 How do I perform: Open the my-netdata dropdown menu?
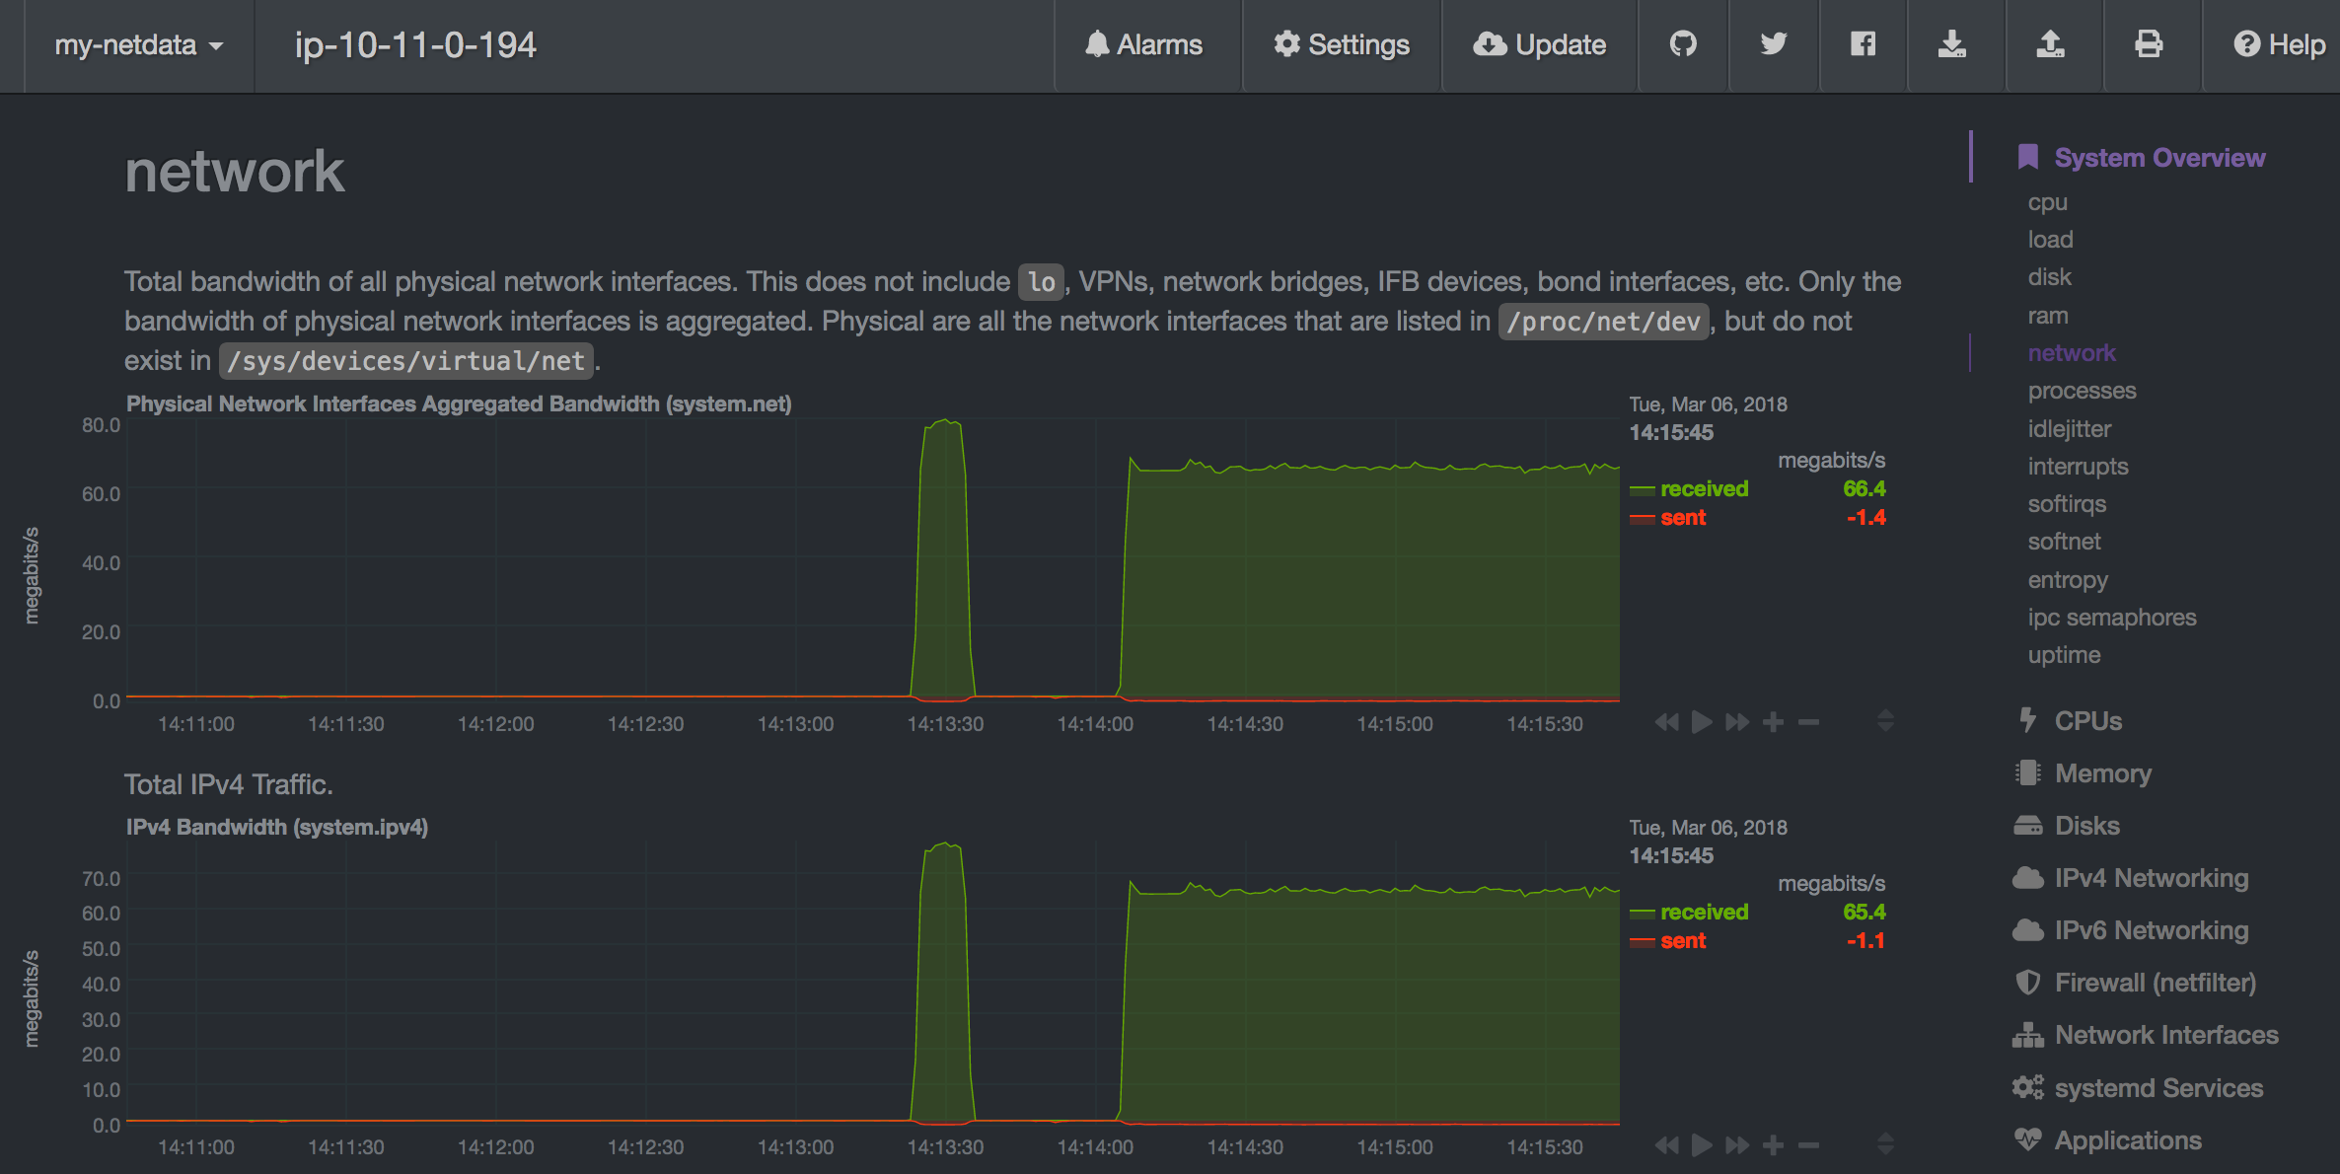pos(139,45)
